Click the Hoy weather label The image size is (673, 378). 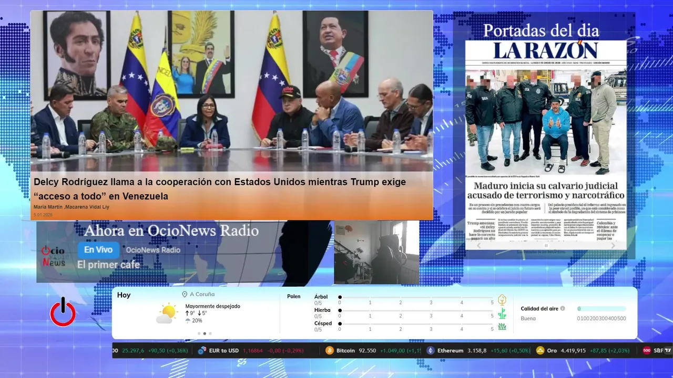point(124,295)
